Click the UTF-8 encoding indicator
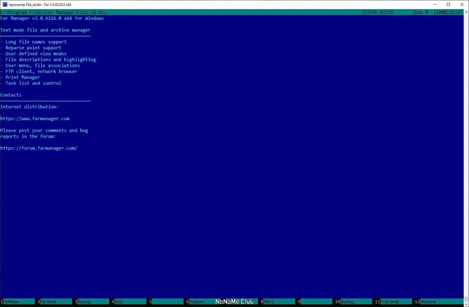 pos(376,12)
